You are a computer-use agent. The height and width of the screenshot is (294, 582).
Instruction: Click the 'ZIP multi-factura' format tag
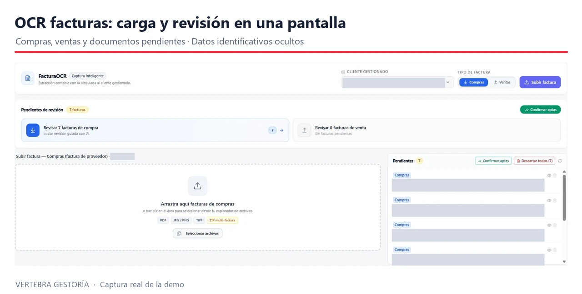tap(222, 220)
